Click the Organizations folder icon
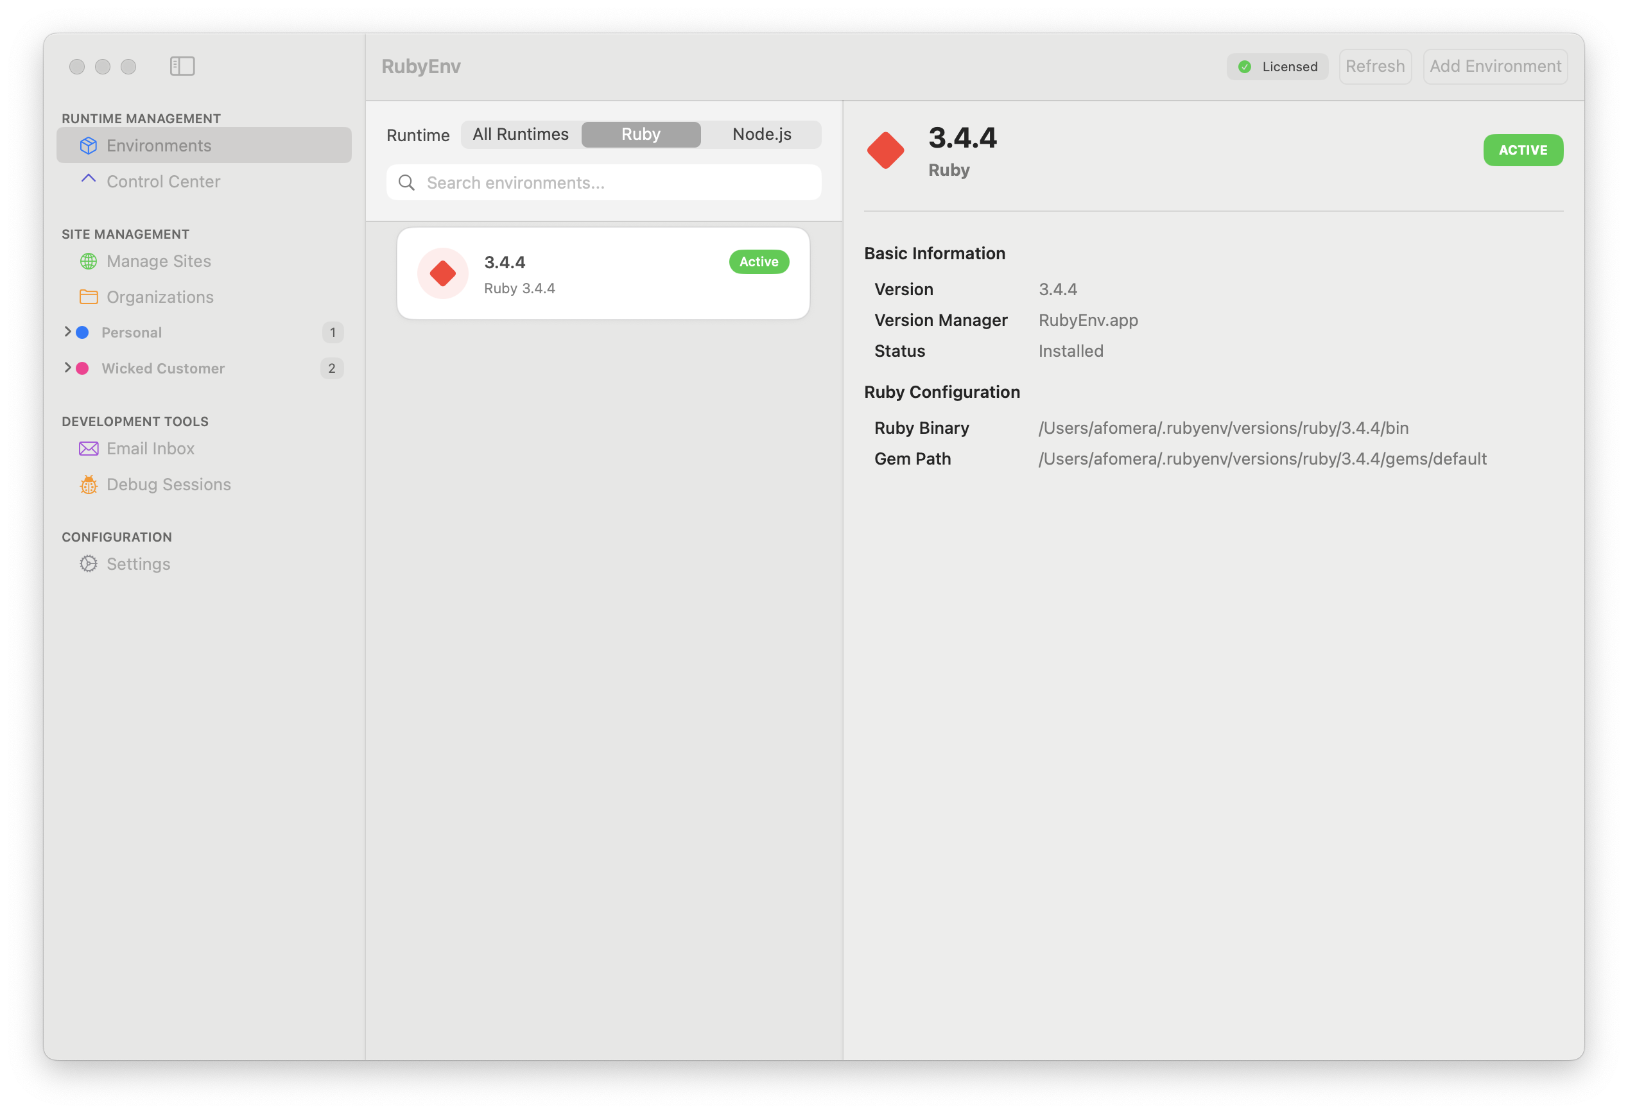 point(88,297)
